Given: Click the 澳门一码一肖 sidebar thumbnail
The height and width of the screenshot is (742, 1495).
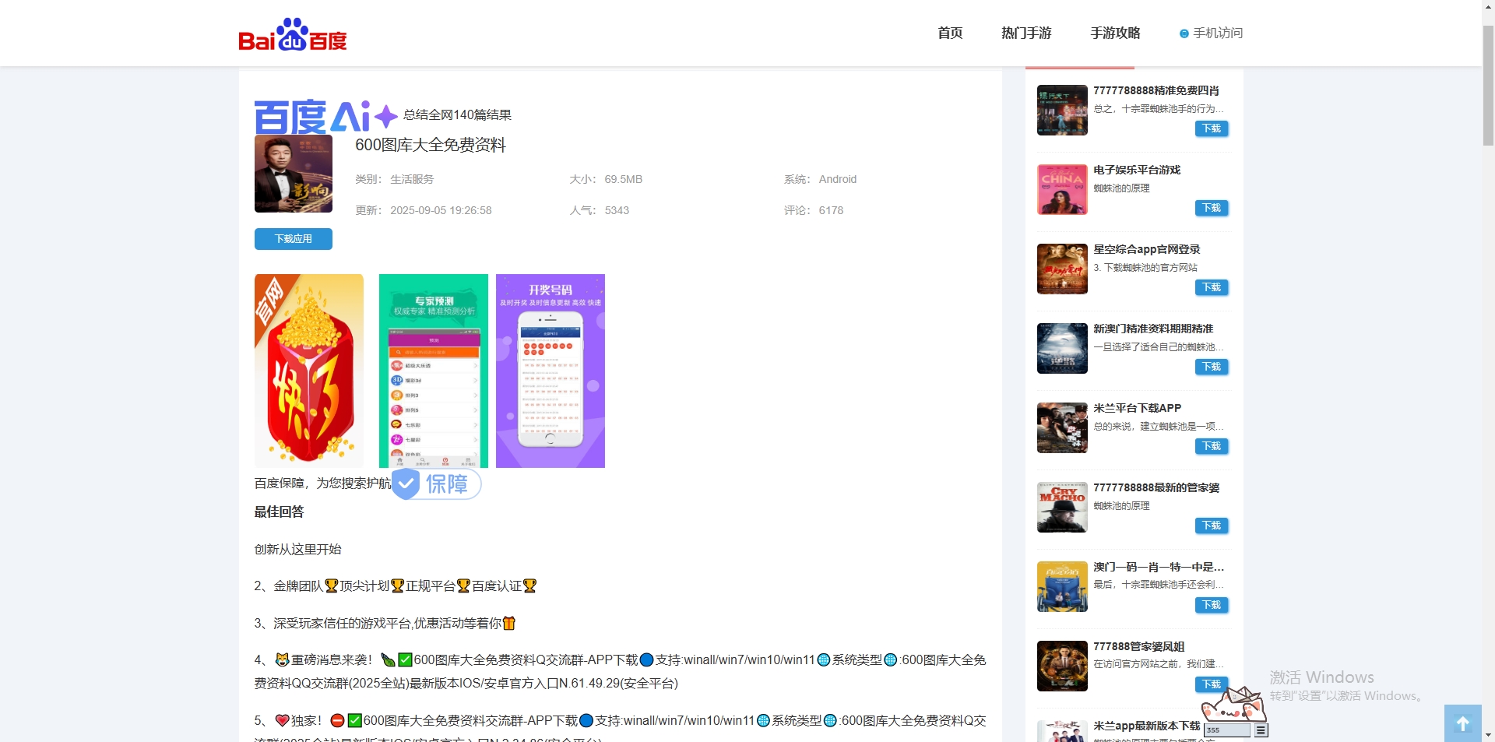Looking at the screenshot, I should 1061,586.
